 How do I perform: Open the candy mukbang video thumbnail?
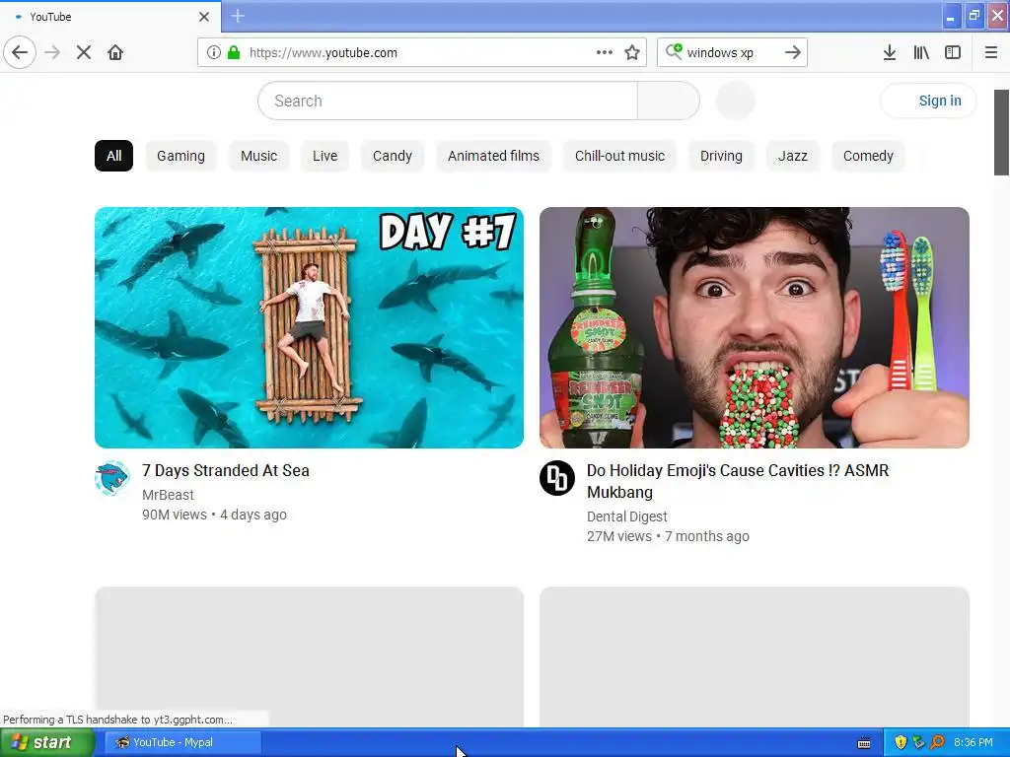(755, 327)
